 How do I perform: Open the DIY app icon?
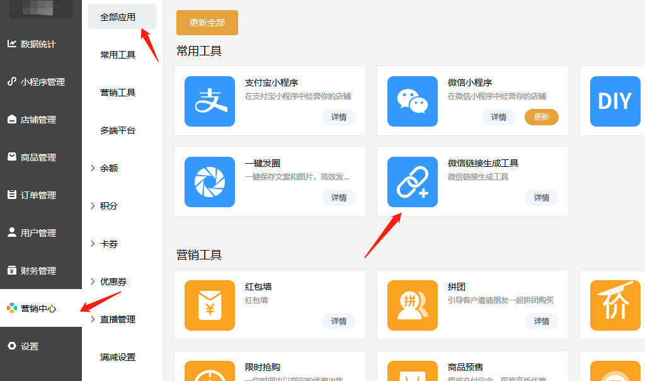click(x=615, y=101)
